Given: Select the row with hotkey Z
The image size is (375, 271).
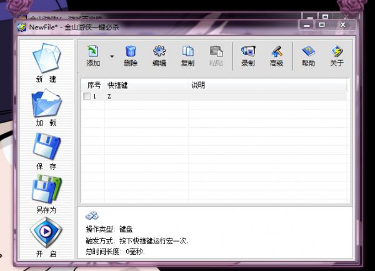Looking at the screenshot, I should coord(214,96).
